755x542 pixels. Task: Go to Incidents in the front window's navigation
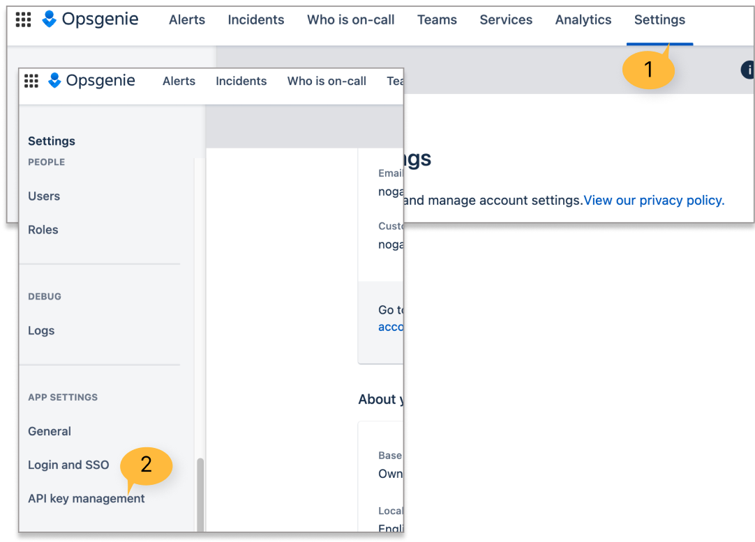[241, 81]
